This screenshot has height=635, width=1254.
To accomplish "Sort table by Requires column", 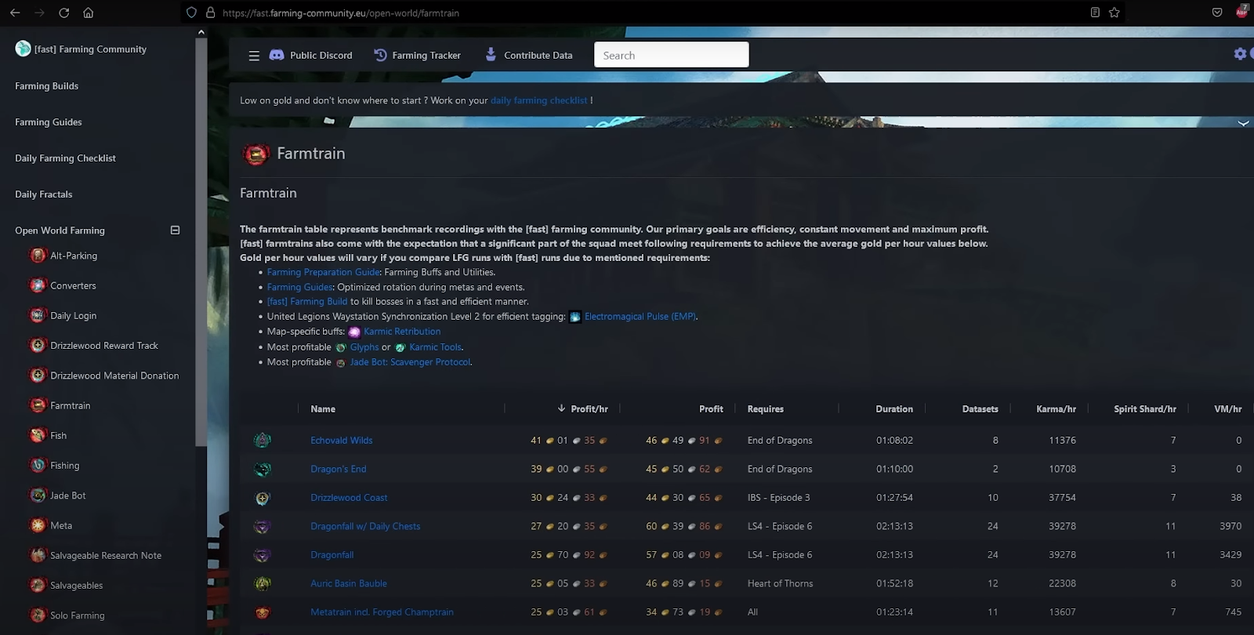I will click(766, 408).
